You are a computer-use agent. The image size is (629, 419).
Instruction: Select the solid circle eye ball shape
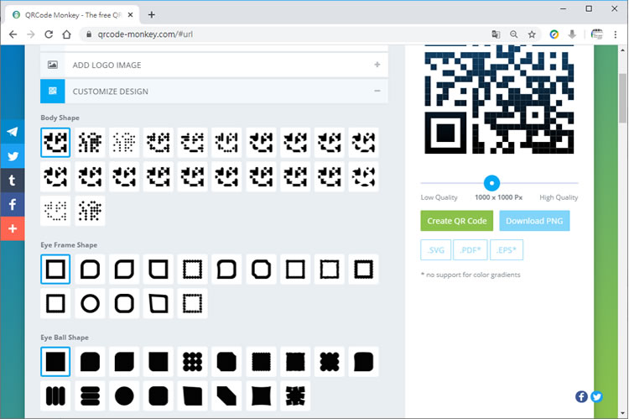coord(124,395)
